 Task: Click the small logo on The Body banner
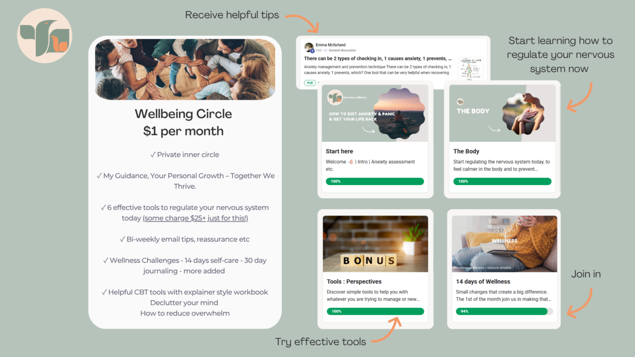[x=460, y=102]
